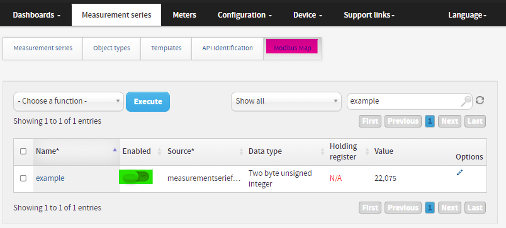Click the Value column header

384,151
